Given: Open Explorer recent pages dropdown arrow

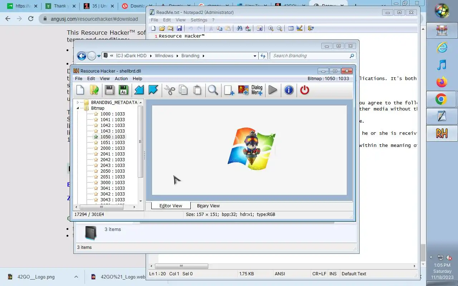Looking at the screenshot, I should tap(99, 56).
